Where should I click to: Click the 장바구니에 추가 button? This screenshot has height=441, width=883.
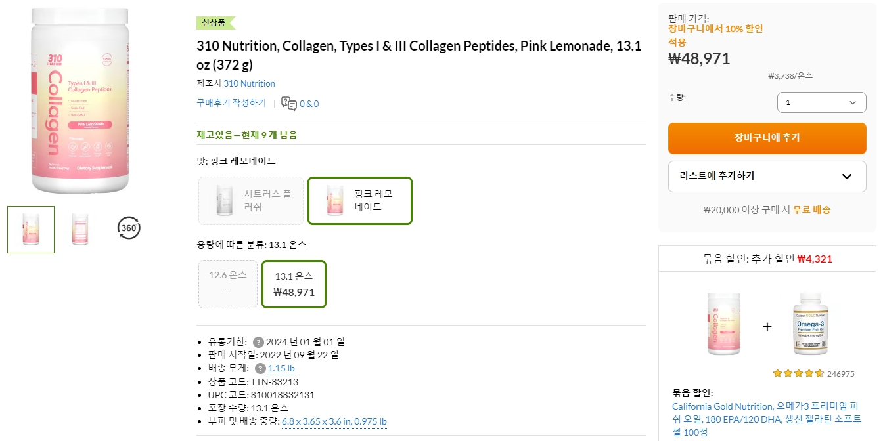tap(767, 138)
